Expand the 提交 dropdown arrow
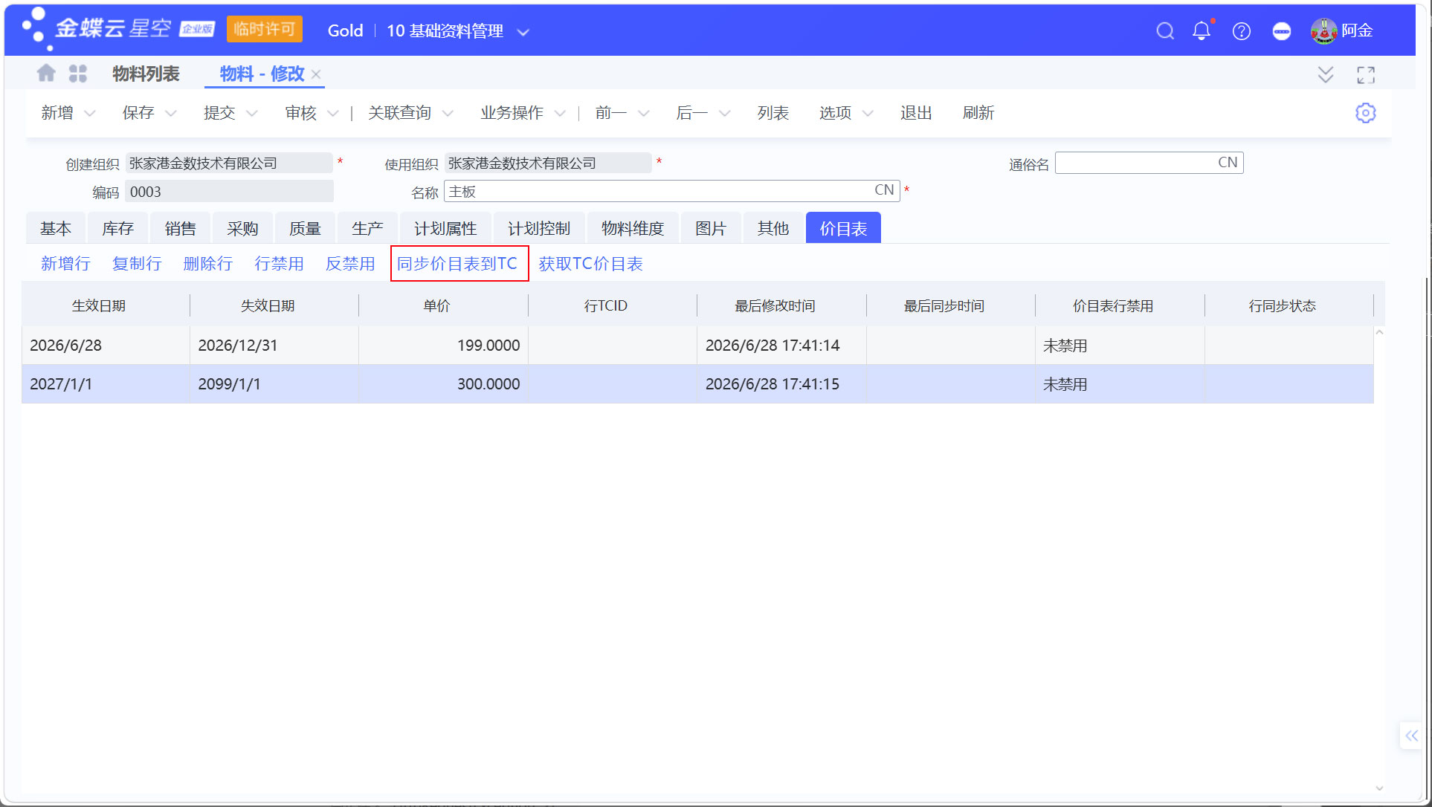 (252, 114)
